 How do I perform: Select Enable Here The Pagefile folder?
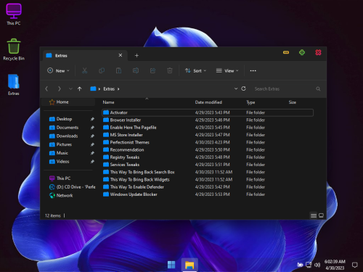tap(208, 128)
